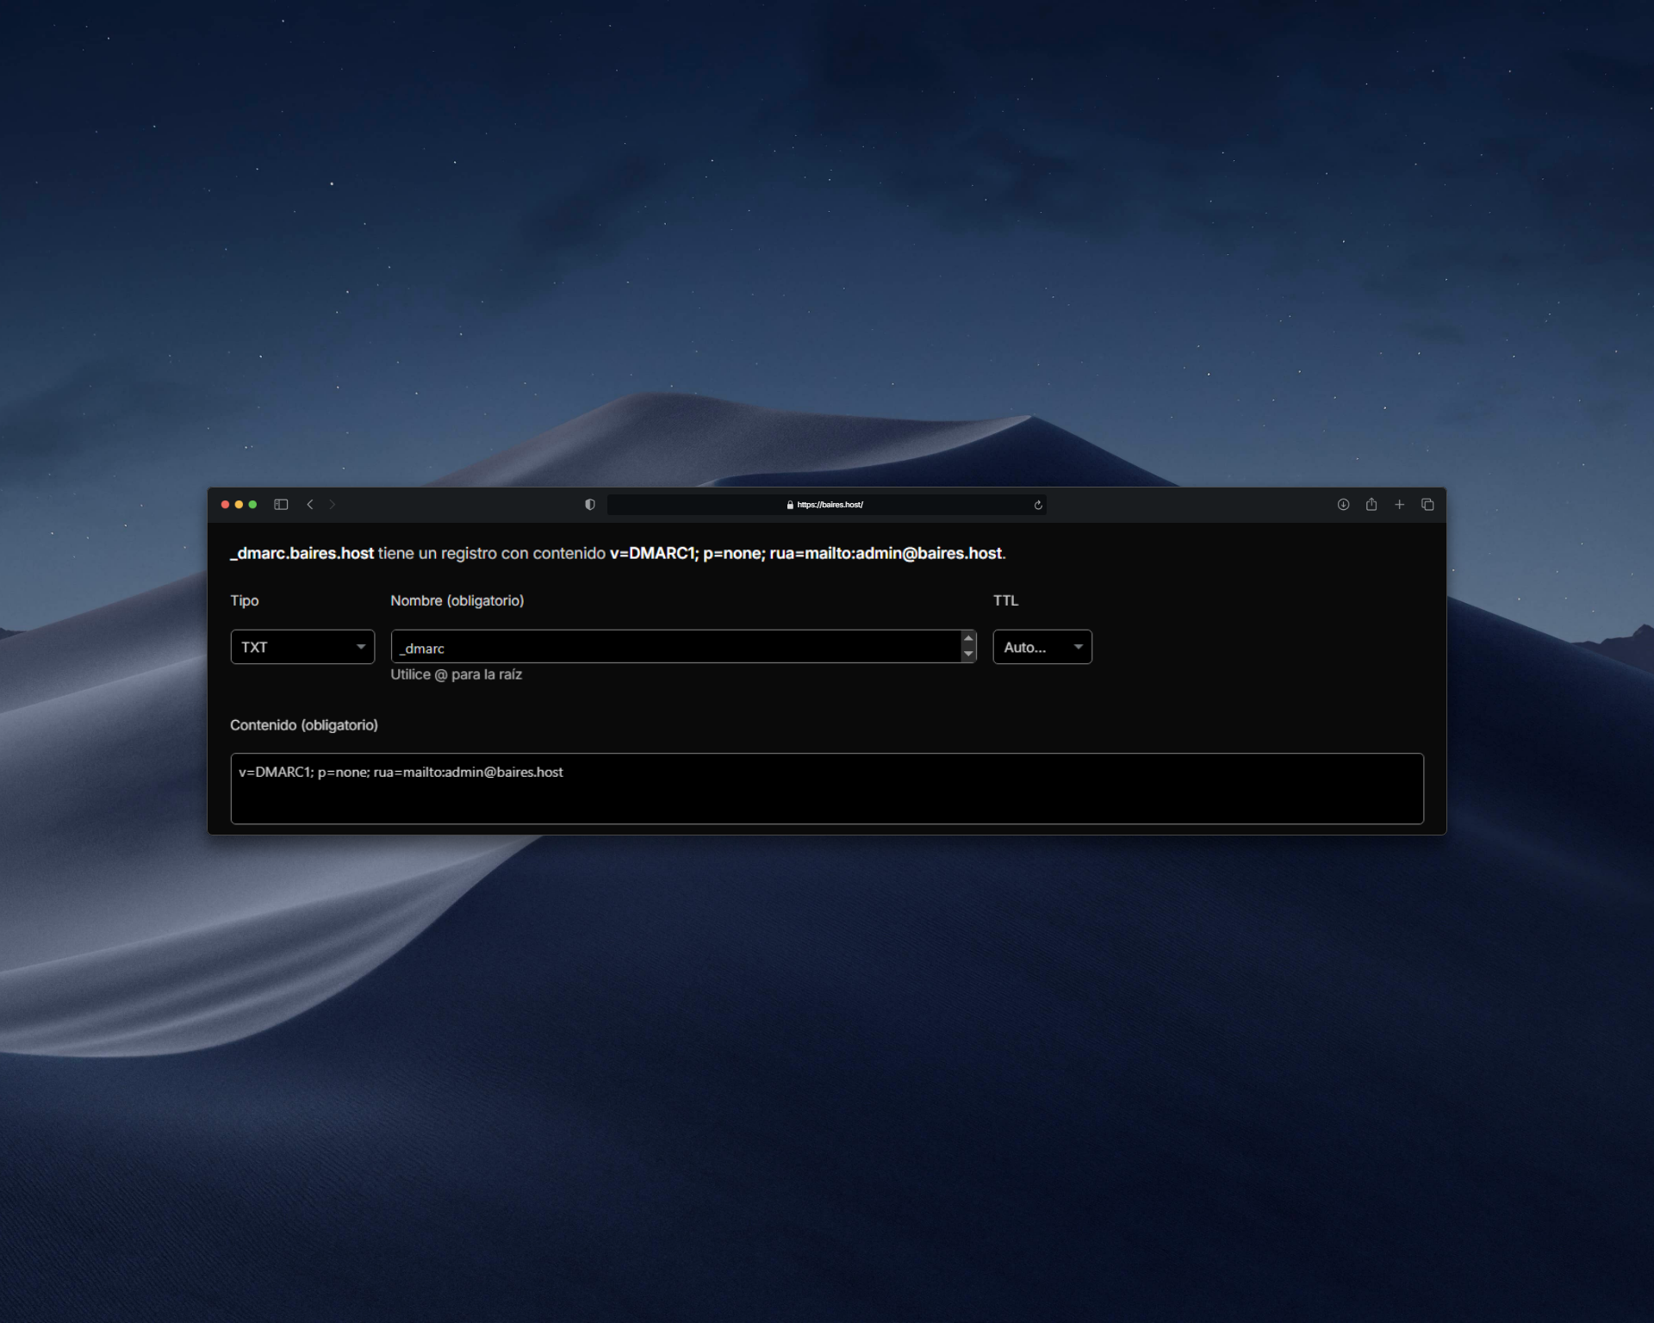
Task: Click the Nombre field down arrow
Action: coord(968,654)
